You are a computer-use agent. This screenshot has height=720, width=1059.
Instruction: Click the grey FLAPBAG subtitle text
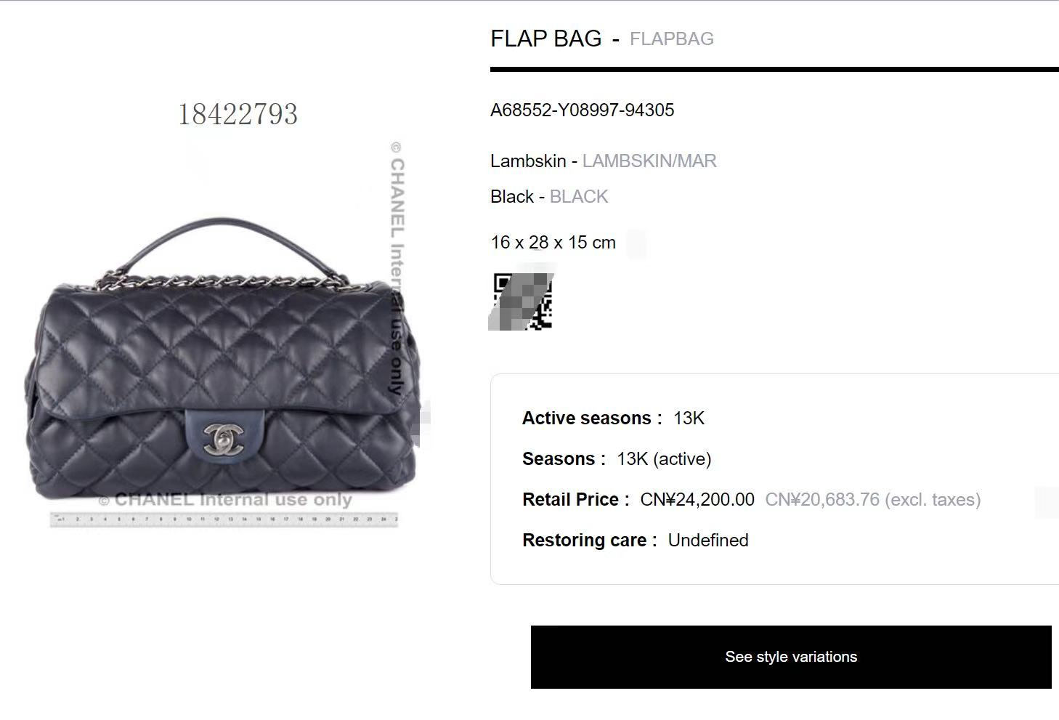pyautogui.click(x=672, y=39)
